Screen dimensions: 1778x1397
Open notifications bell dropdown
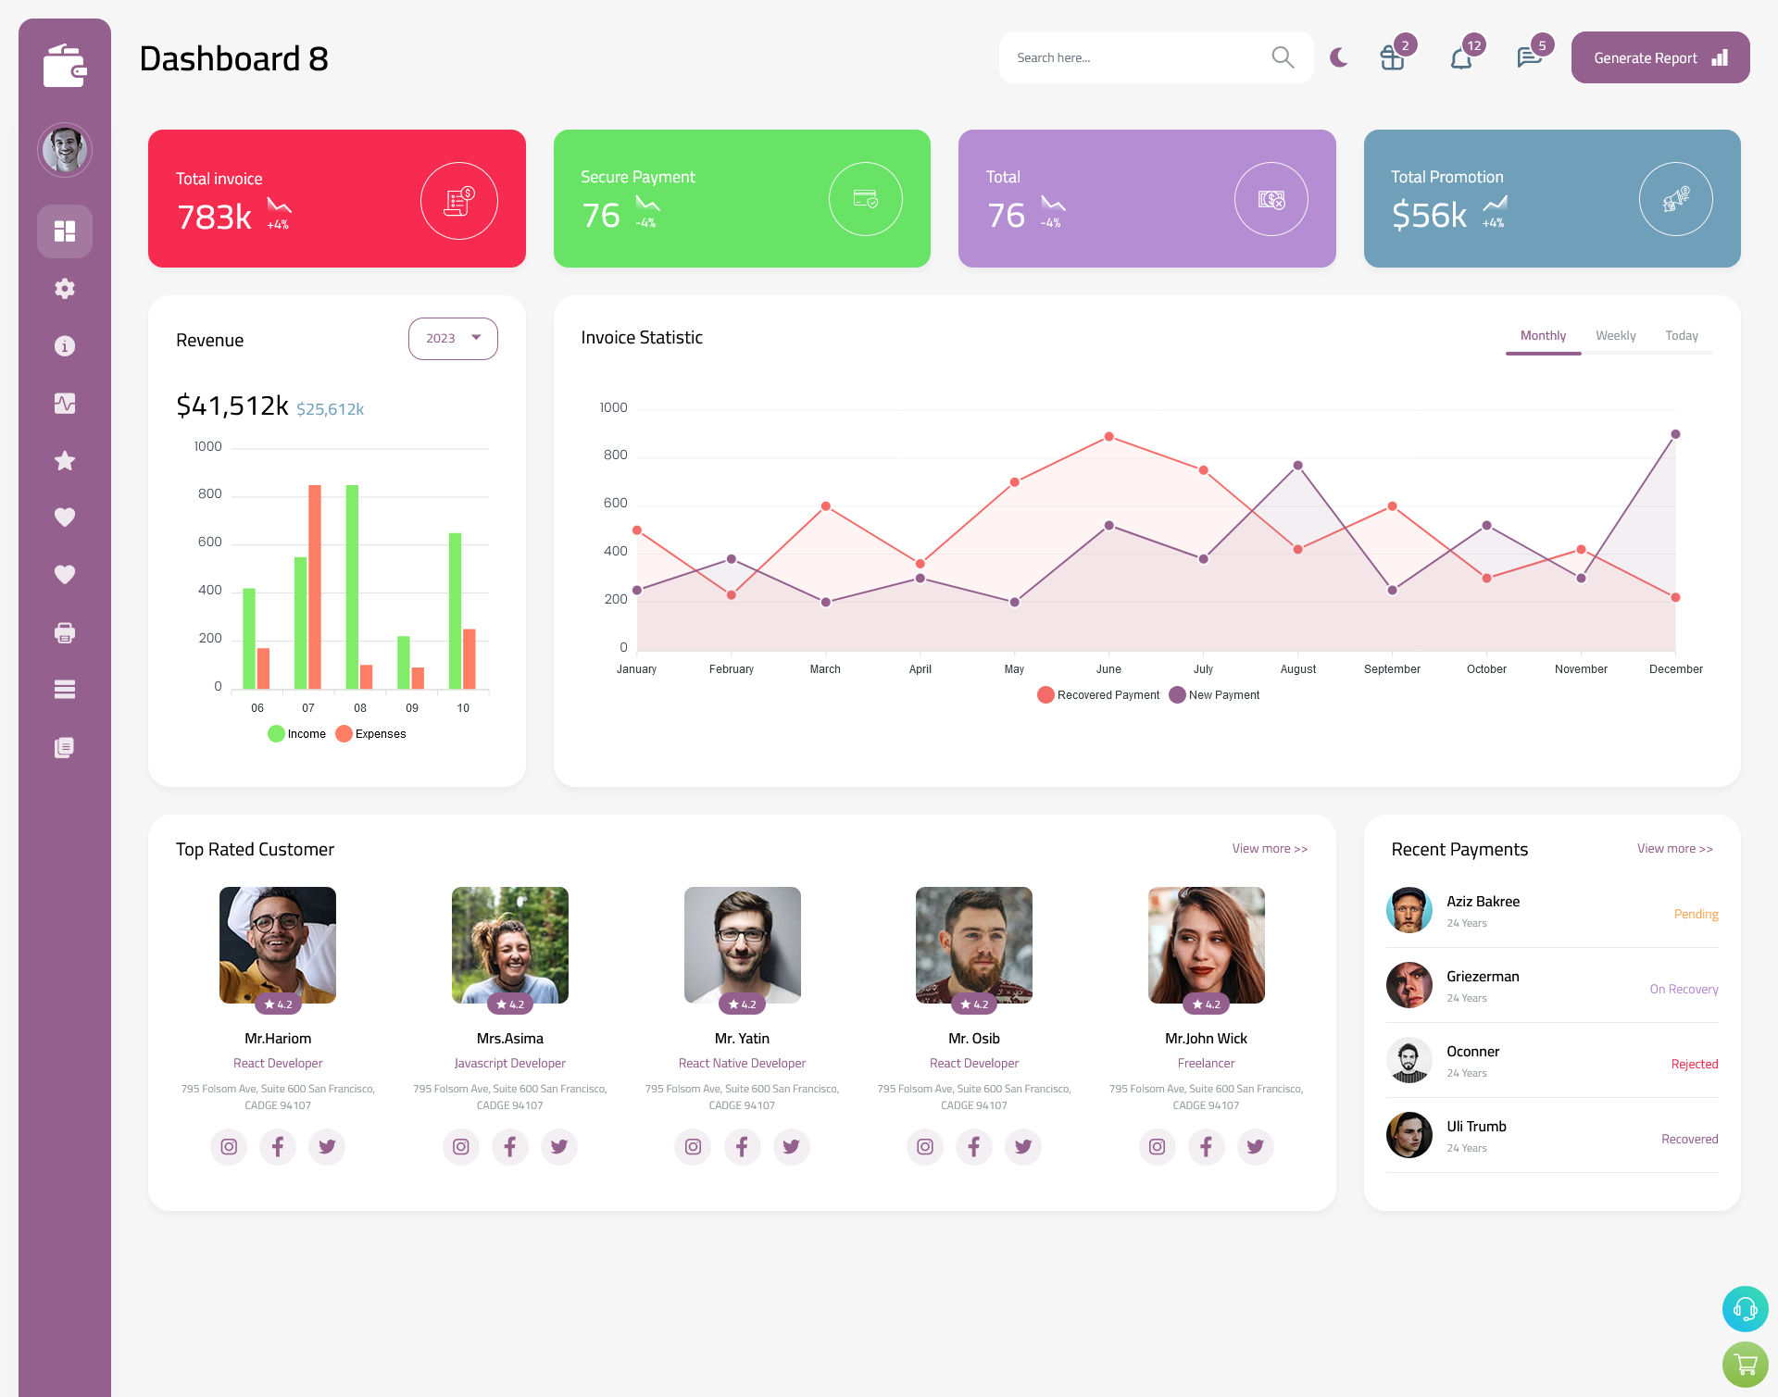1462,57
